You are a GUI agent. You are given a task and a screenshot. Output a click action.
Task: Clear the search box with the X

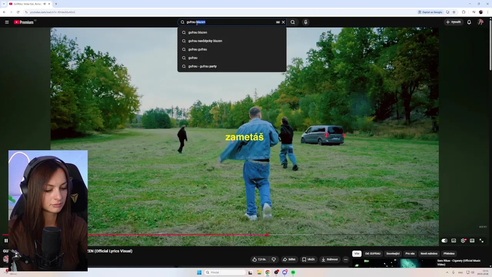click(283, 22)
